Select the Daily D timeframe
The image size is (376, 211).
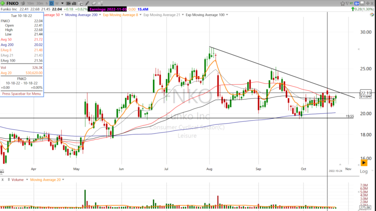tap(52, 4)
